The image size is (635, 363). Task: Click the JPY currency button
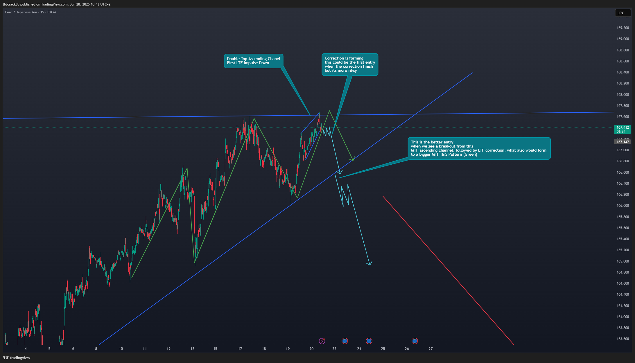coord(623,13)
